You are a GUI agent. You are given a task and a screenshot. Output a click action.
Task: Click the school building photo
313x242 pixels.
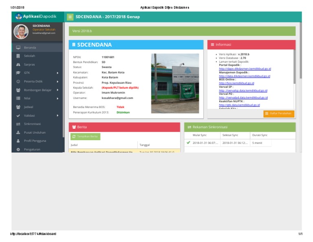point(175,84)
